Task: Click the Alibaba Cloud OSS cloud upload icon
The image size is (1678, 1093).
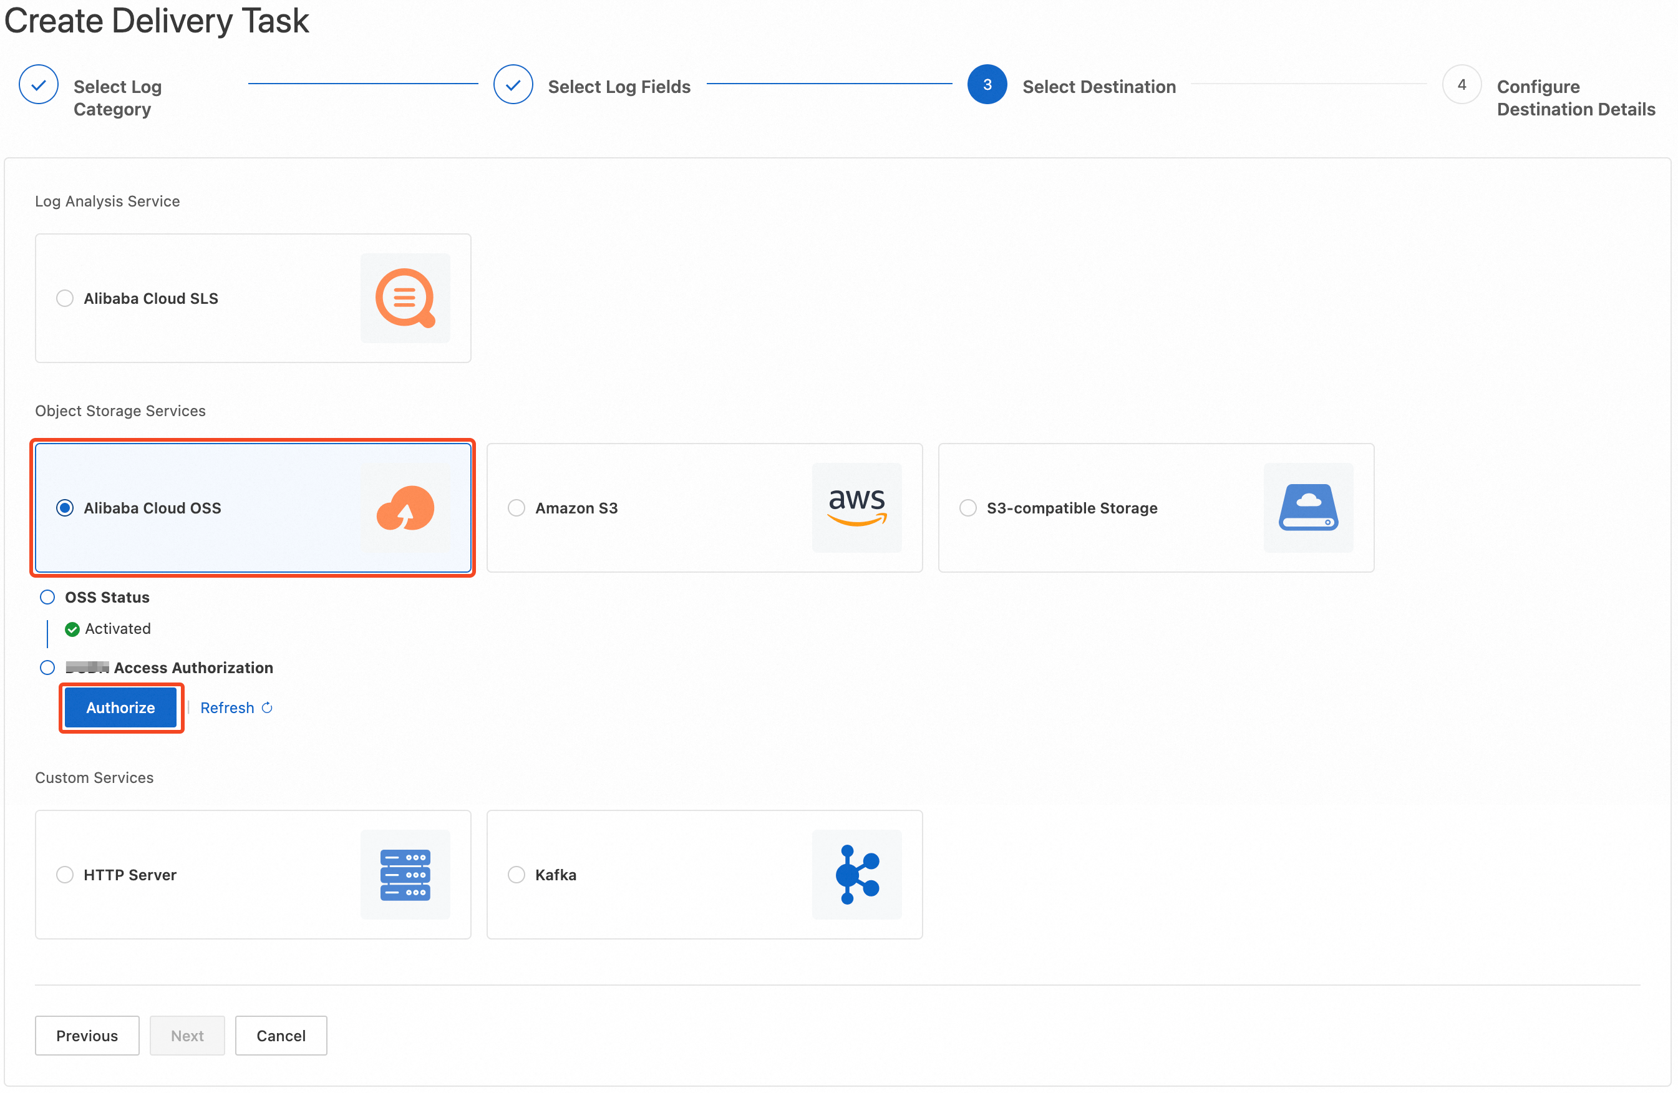Action: [x=405, y=507]
